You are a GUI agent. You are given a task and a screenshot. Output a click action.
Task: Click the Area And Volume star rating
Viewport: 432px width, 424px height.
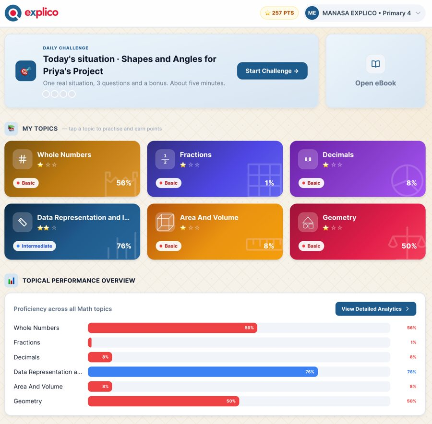pos(190,228)
